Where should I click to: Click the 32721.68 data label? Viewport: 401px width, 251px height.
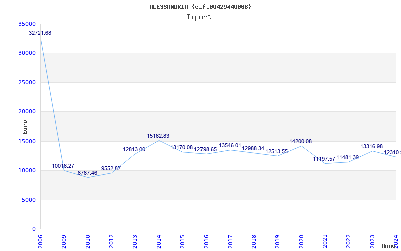click(x=40, y=33)
